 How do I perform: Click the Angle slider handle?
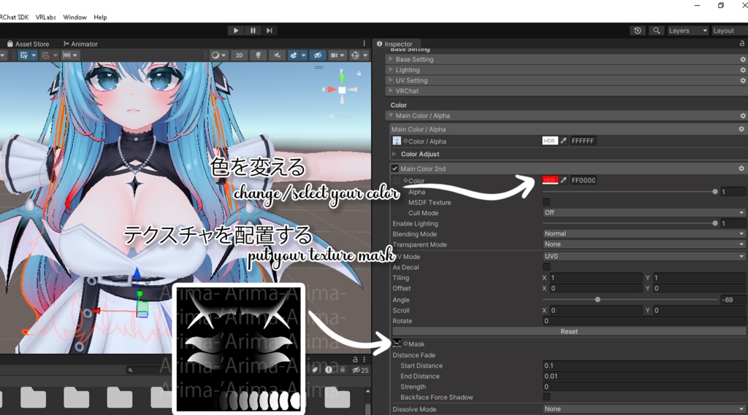598,300
